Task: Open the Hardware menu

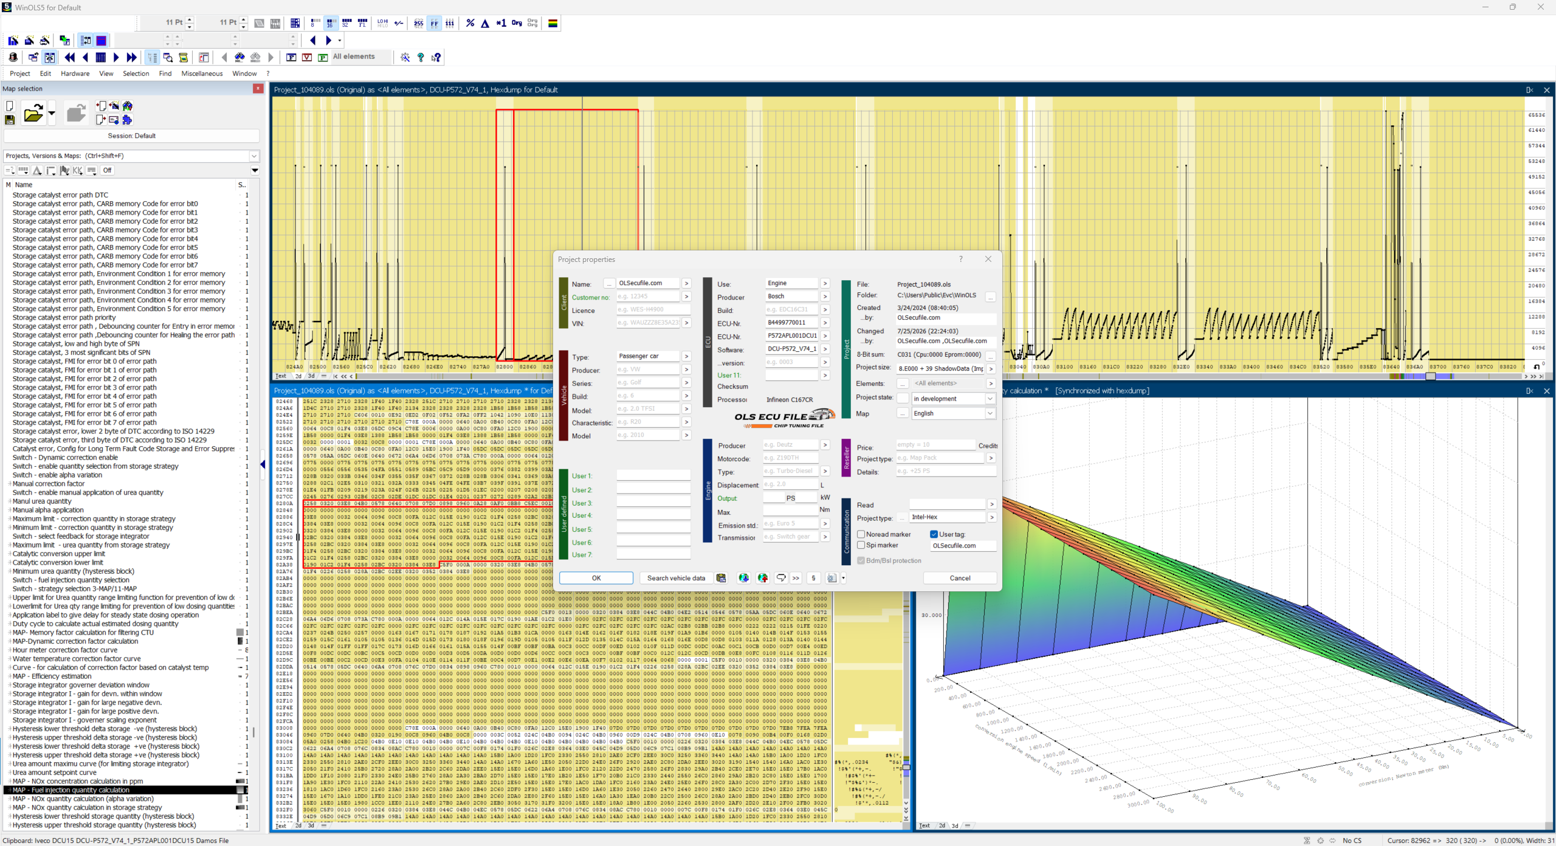Action: click(x=75, y=74)
